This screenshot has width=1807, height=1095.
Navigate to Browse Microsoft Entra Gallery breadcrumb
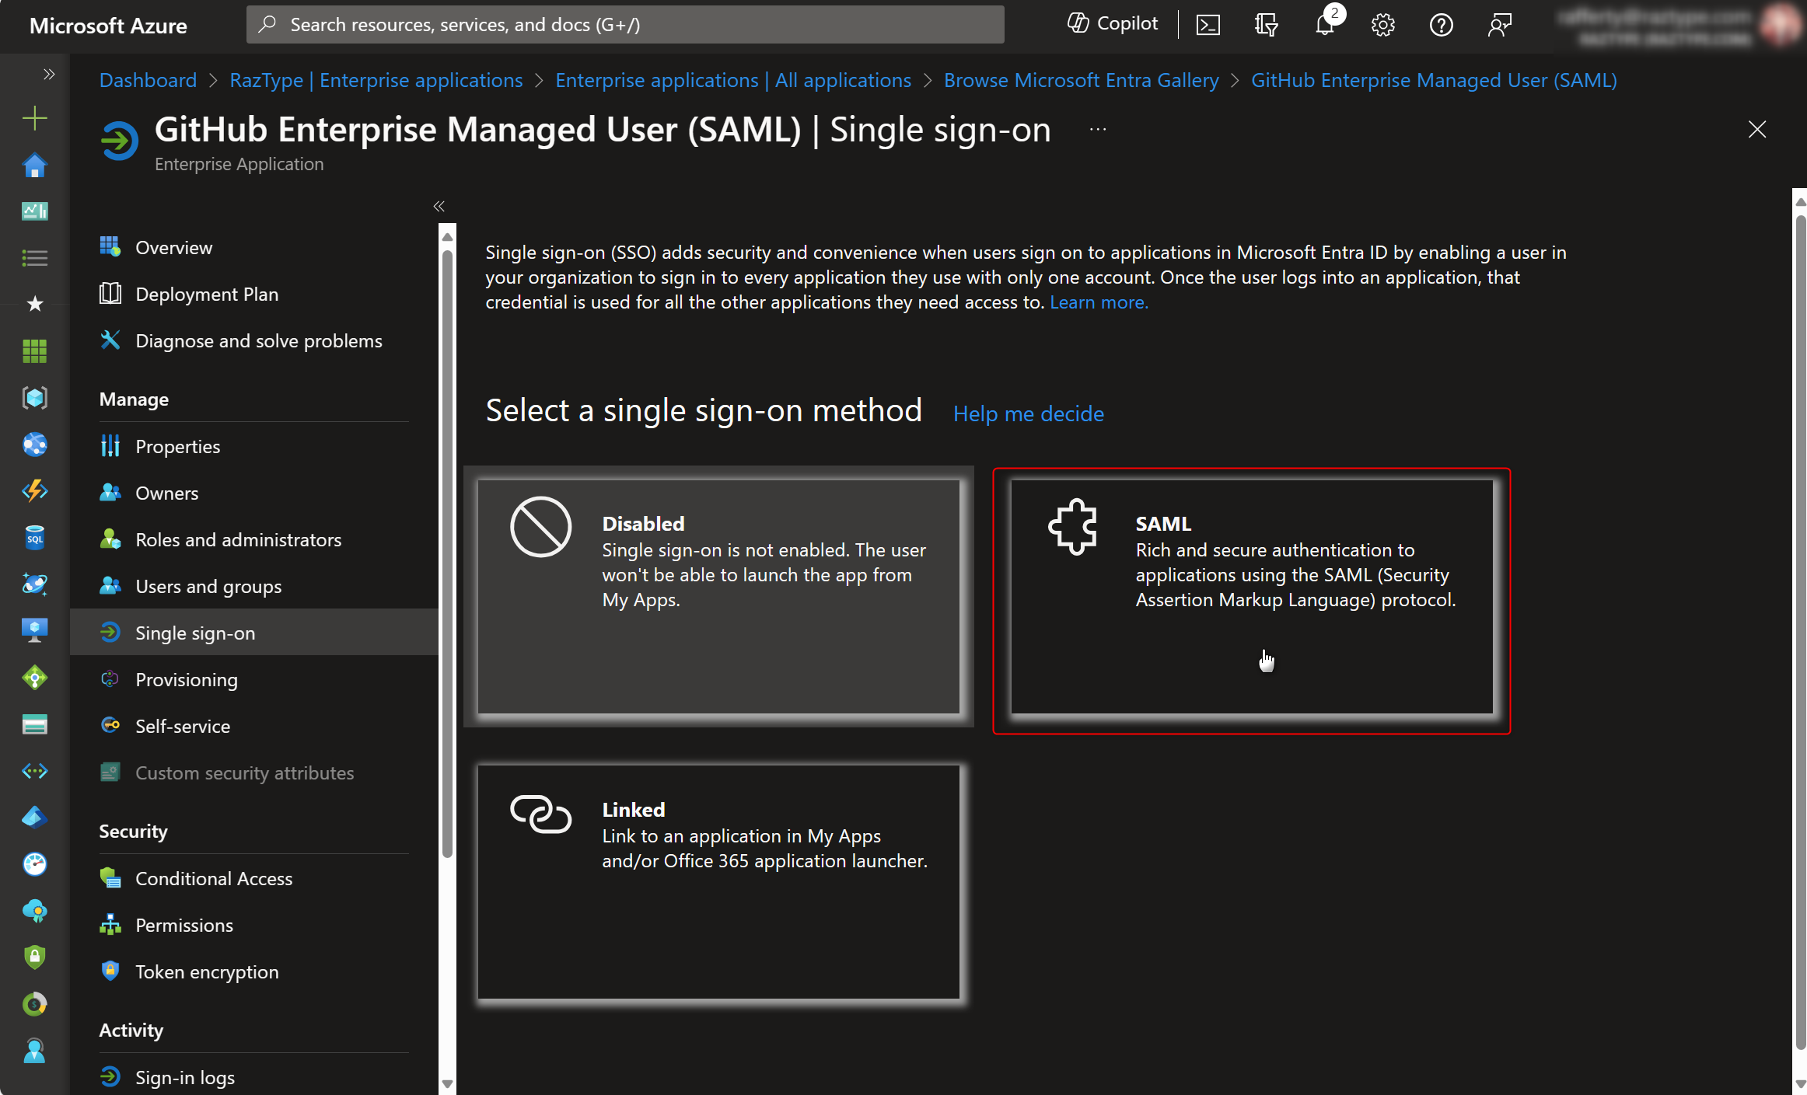click(1081, 80)
